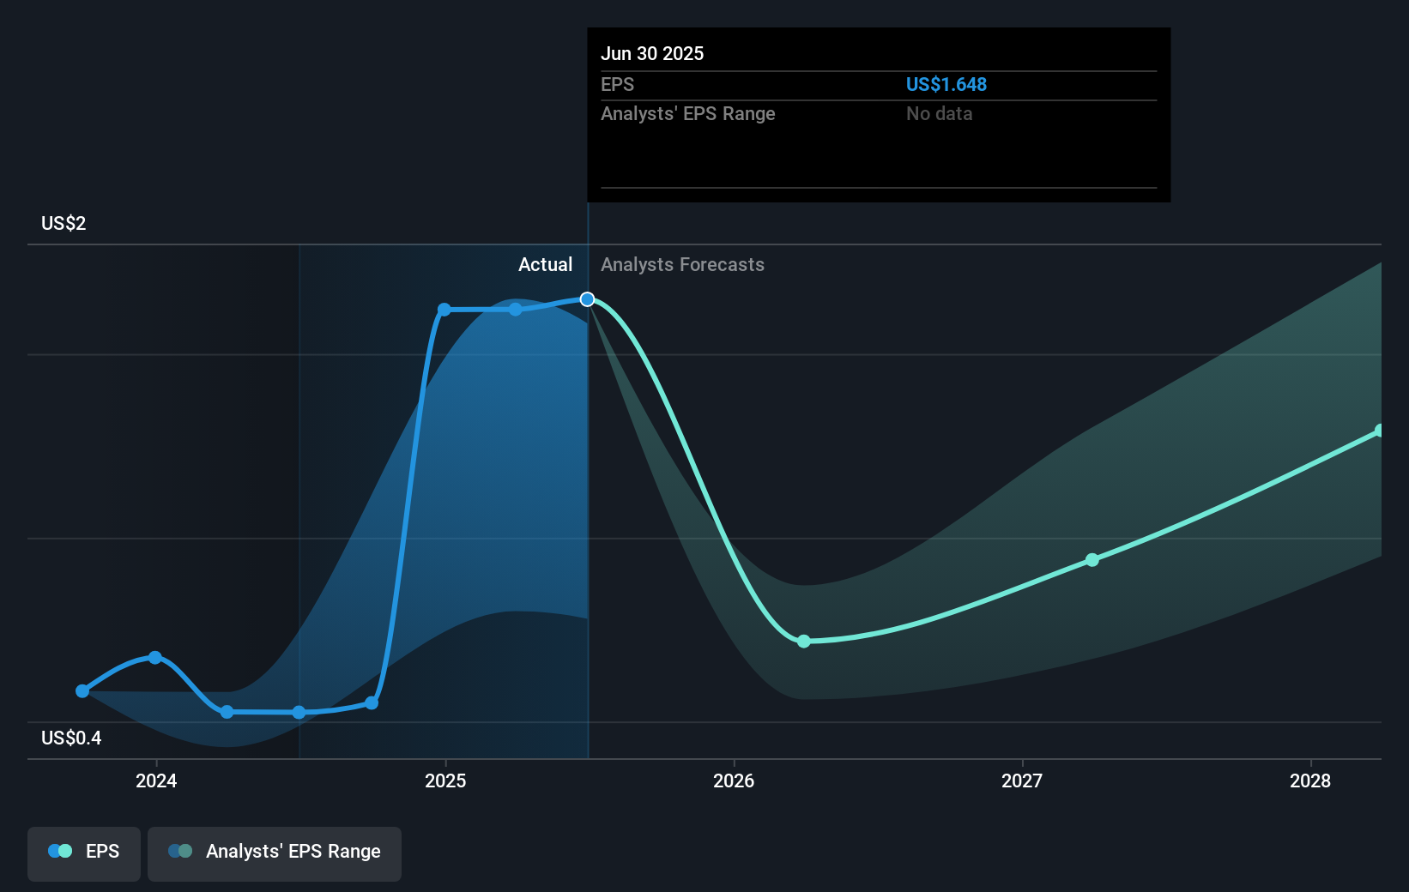Click the US$1.648 EPS value in tooltip
This screenshot has width=1409, height=892.
pos(946,85)
